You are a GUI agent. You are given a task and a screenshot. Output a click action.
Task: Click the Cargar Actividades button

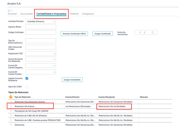coord(72,80)
